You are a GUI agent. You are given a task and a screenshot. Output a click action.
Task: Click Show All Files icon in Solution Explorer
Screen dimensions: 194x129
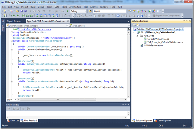point(138,25)
